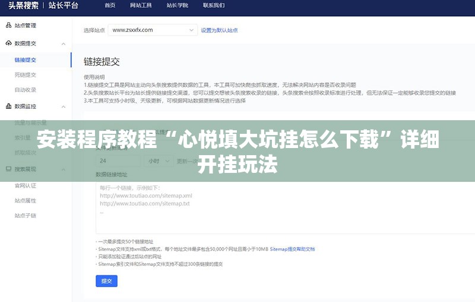Viewport: 475px width, 302px height.
Task: Click the 数据提交 section label
Action: pyautogui.click(x=26, y=43)
